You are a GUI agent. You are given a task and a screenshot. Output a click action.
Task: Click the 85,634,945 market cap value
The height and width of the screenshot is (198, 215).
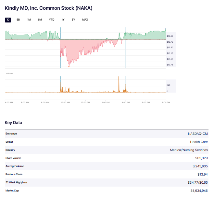click(x=199, y=191)
